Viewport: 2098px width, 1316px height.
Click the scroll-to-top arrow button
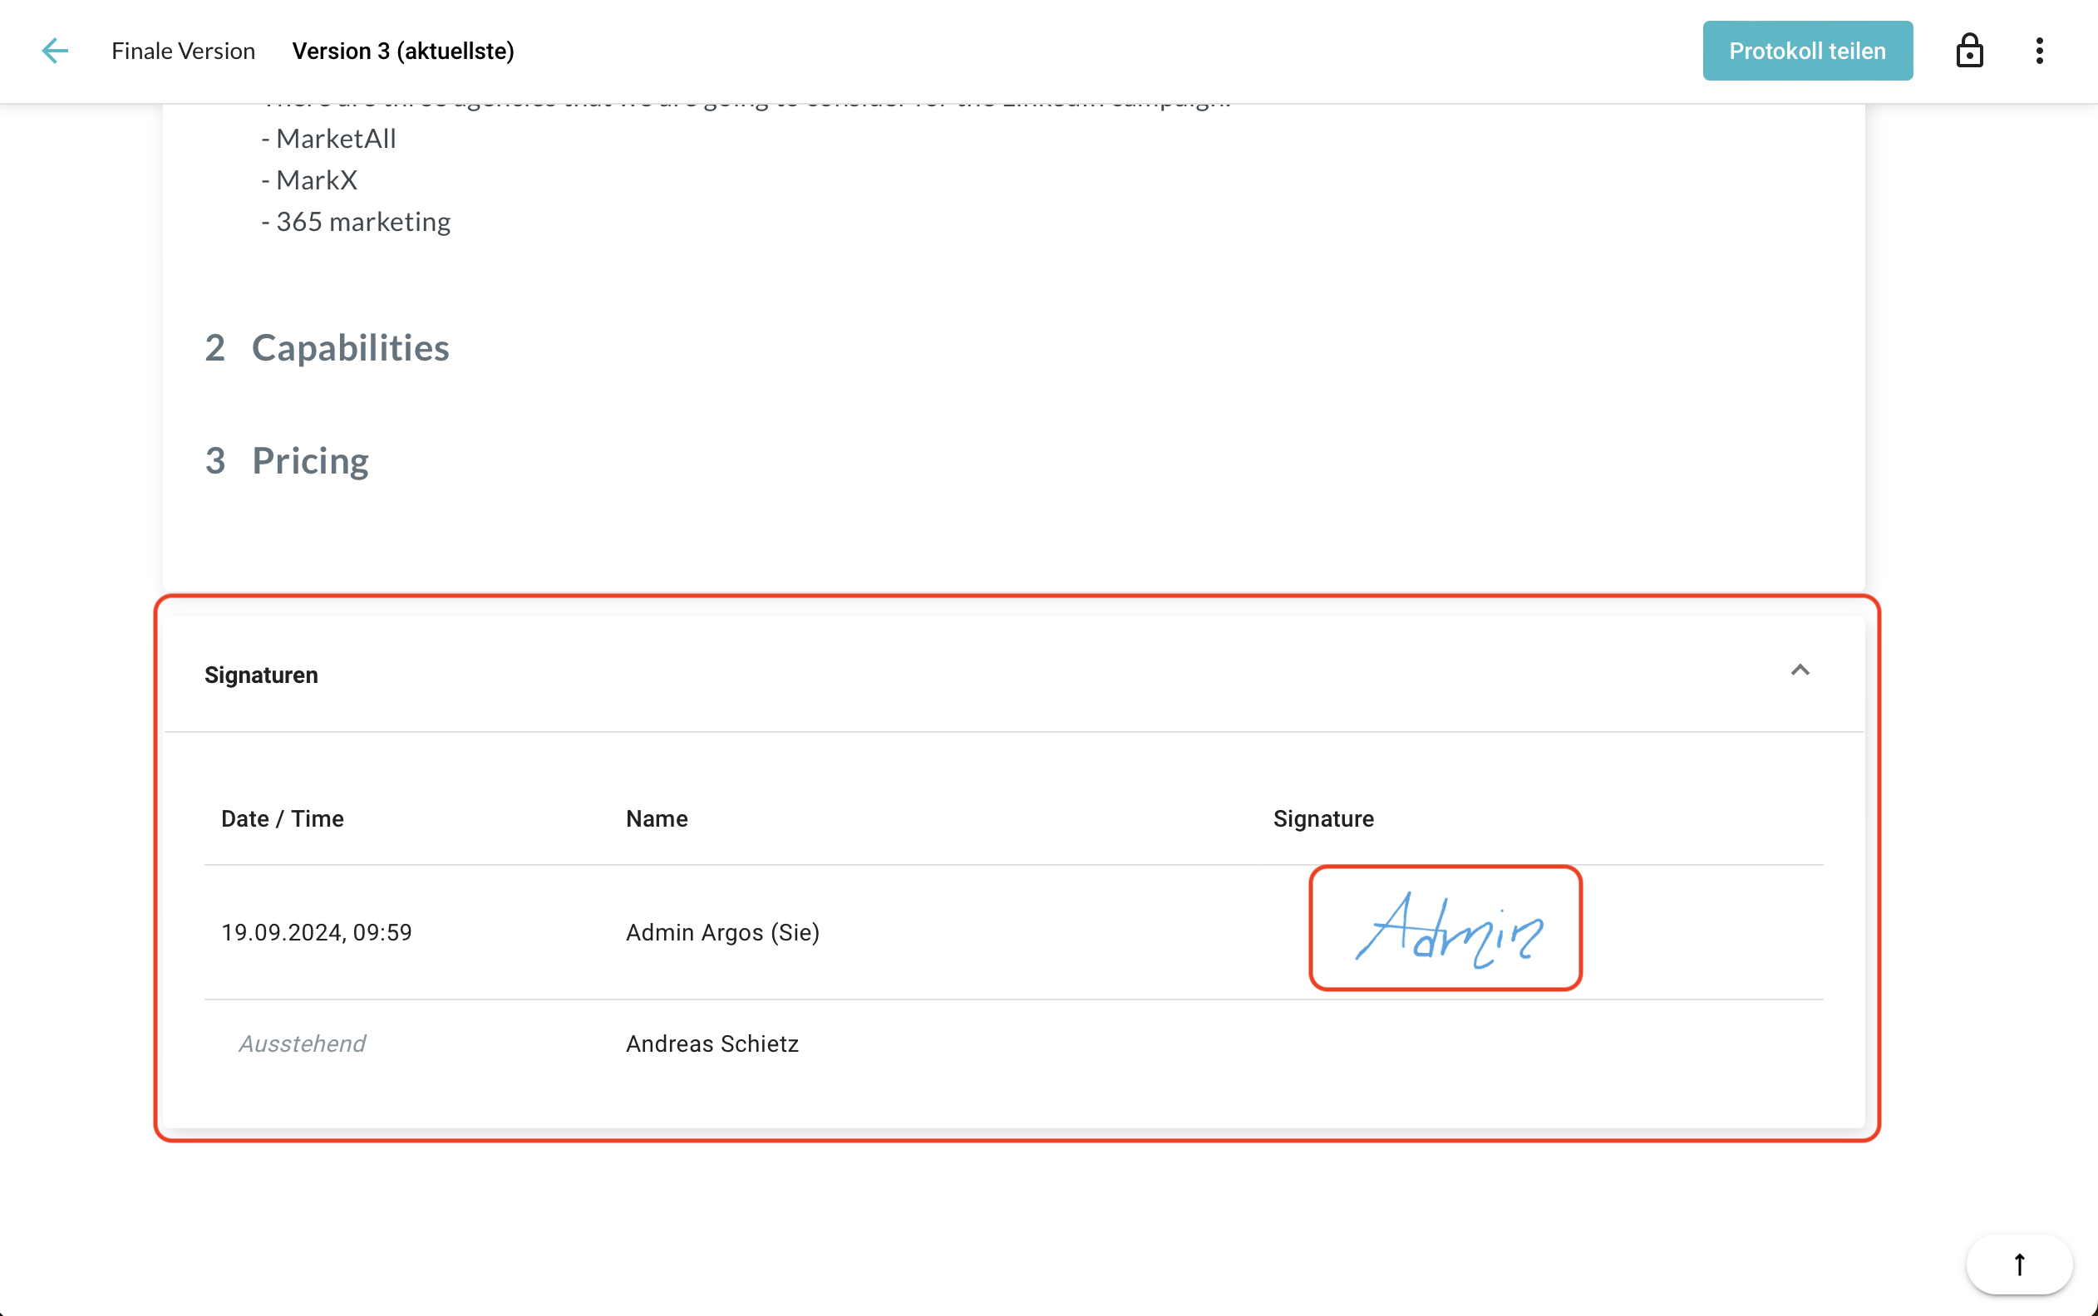[x=2019, y=1264]
